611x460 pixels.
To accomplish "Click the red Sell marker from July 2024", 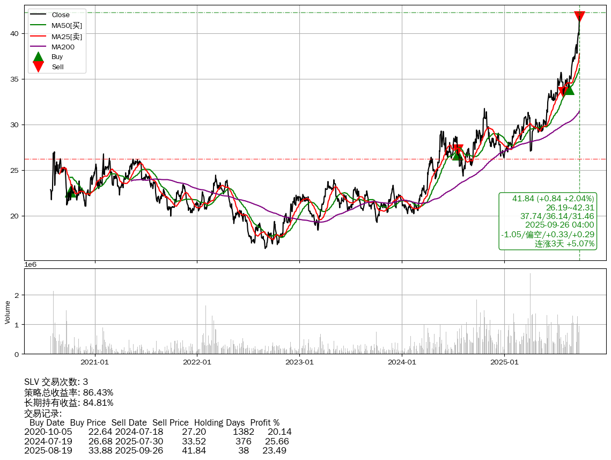I will point(458,149).
